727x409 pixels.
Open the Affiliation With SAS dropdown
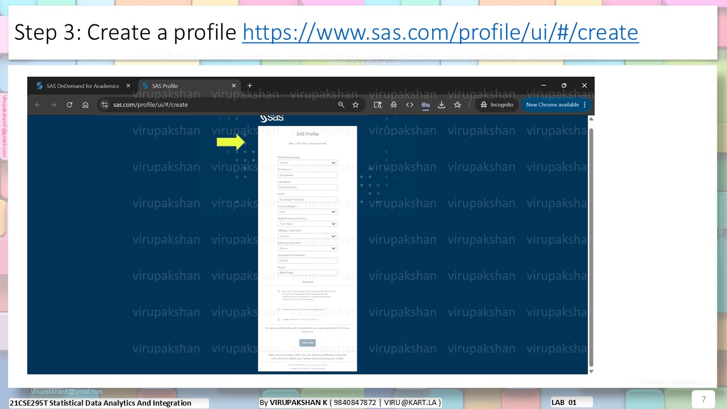pyautogui.click(x=307, y=236)
